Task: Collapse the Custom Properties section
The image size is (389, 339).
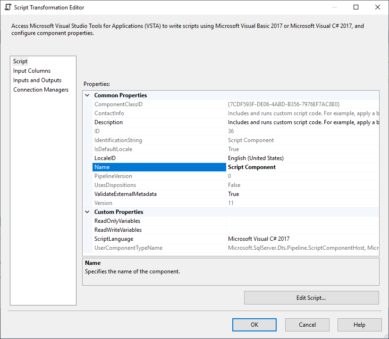Action: 87,212
